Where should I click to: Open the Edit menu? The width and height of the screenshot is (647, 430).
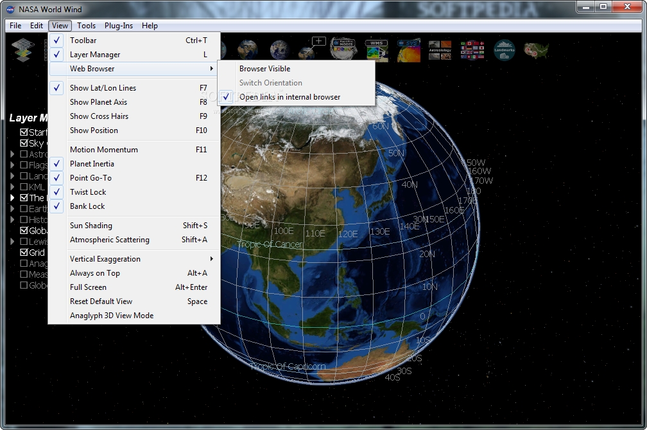pyautogui.click(x=37, y=26)
